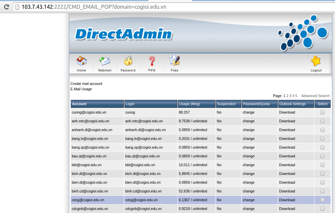The height and width of the screenshot is (213, 335).
Task: Tick the checkbox for cdcgnb@cogioi.edu.vn
Action: (x=323, y=209)
